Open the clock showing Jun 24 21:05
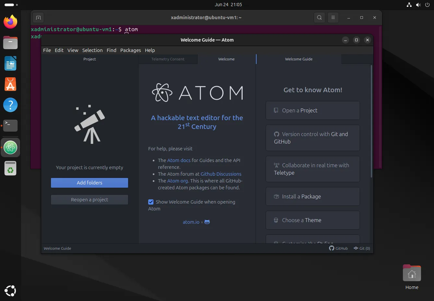Image resolution: width=434 pixels, height=301 pixels. click(228, 5)
